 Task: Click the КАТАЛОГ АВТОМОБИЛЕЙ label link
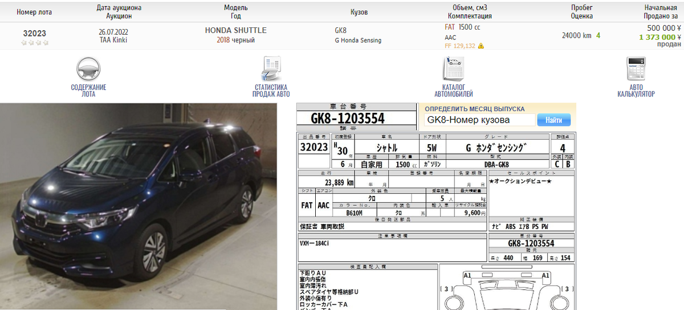453,91
